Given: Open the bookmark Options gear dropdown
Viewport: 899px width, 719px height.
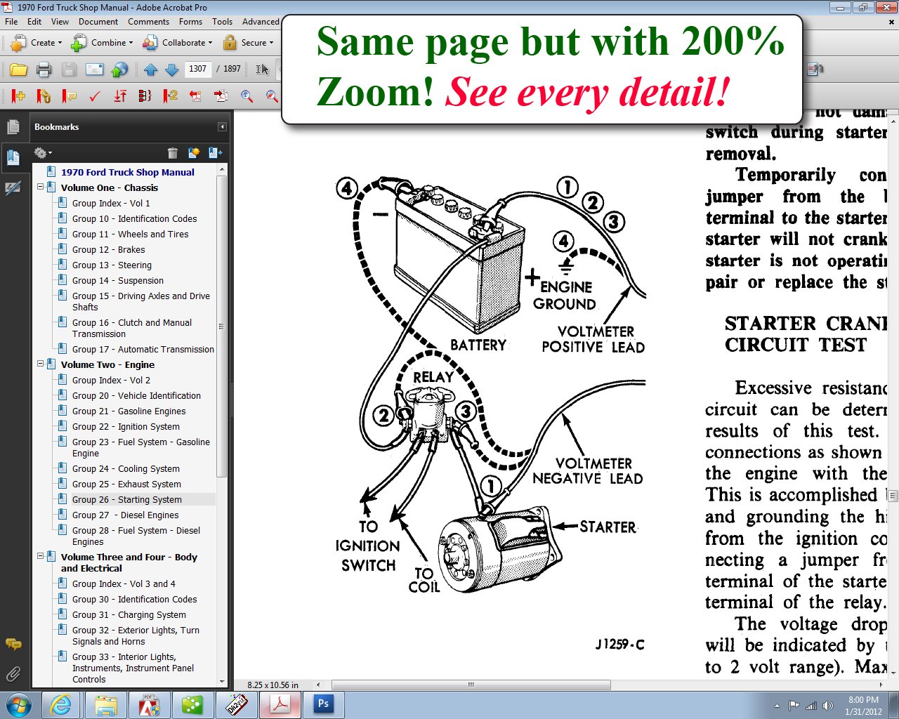Looking at the screenshot, I should (42, 152).
